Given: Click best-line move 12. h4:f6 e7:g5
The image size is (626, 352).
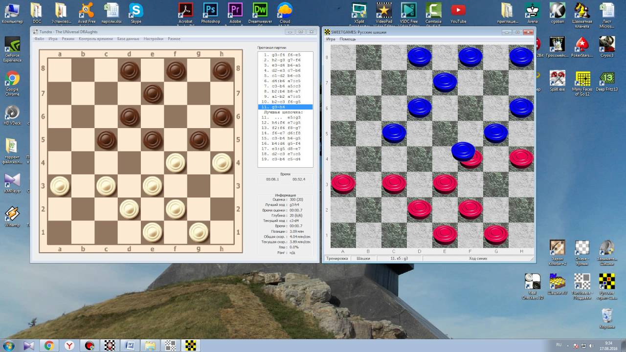Looking at the screenshot, I should 285,122.
